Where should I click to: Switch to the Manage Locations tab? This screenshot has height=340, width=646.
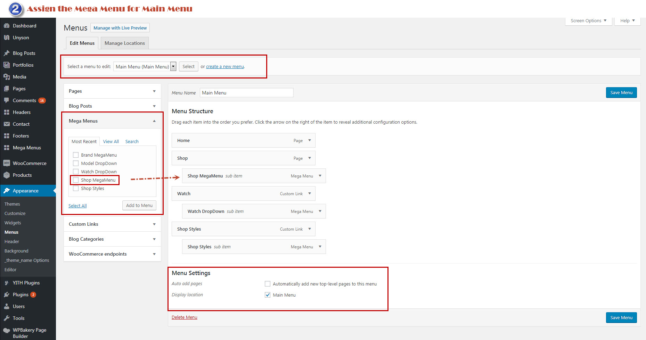[x=124, y=43]
